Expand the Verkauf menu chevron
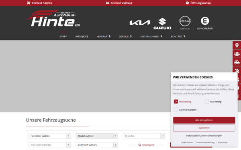The image size is (241, 150). point(110,36)
